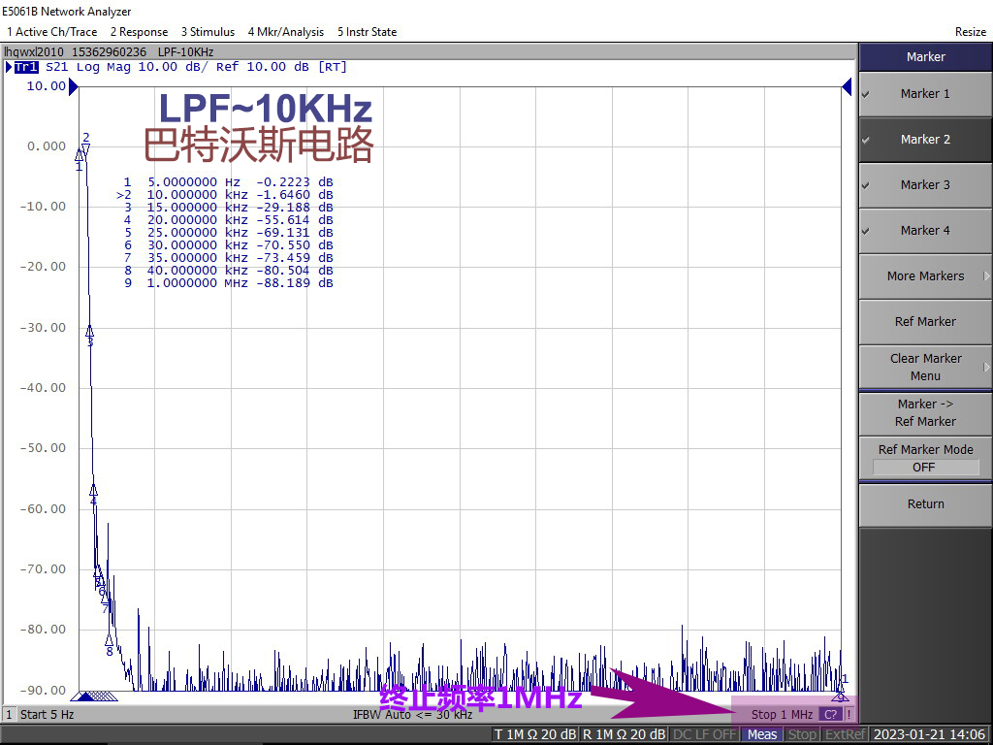Click marker 4 triangle near -56 dB
This screenshot has height=745, width=993.
94,490
